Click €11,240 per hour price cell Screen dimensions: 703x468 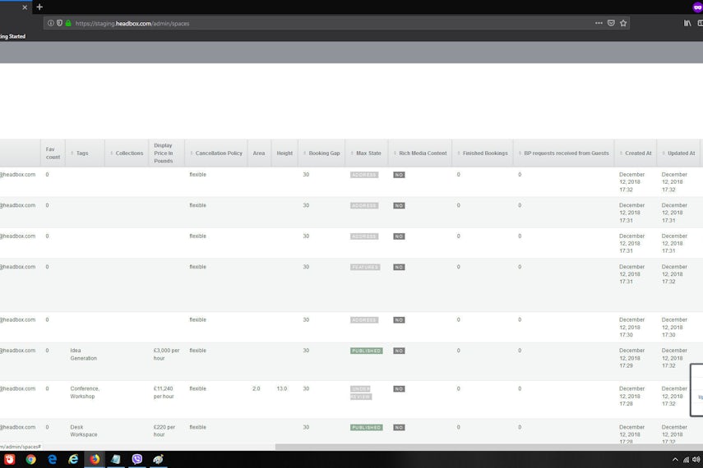(x=164, y=392)
